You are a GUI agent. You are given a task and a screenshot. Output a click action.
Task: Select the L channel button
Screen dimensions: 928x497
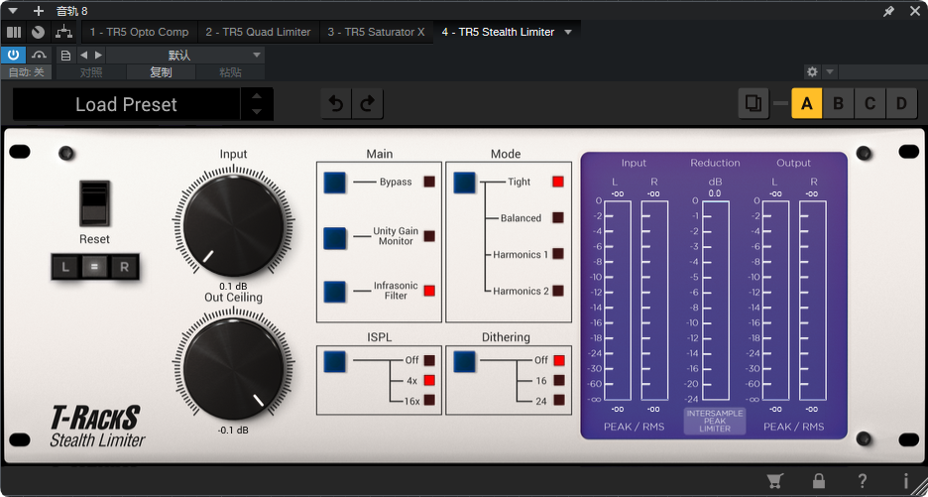click(x=65, y=267)
